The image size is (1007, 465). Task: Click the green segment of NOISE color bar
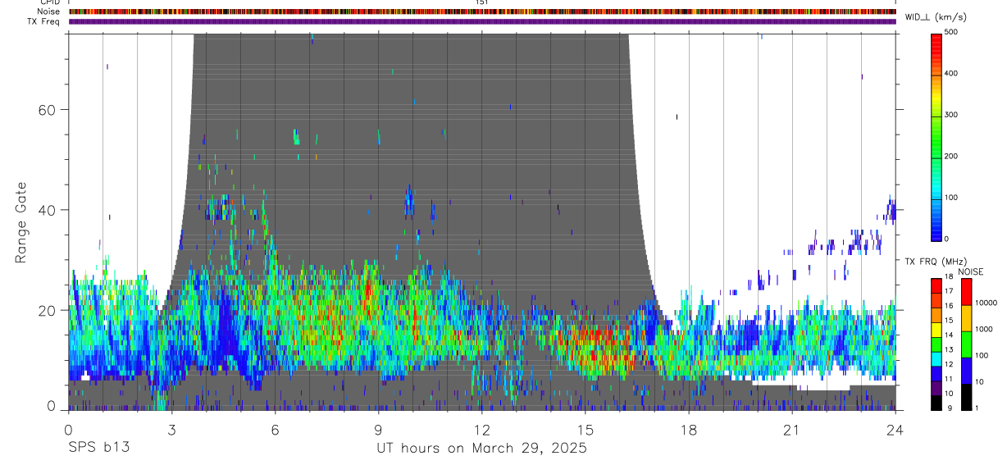coord(966,344)
